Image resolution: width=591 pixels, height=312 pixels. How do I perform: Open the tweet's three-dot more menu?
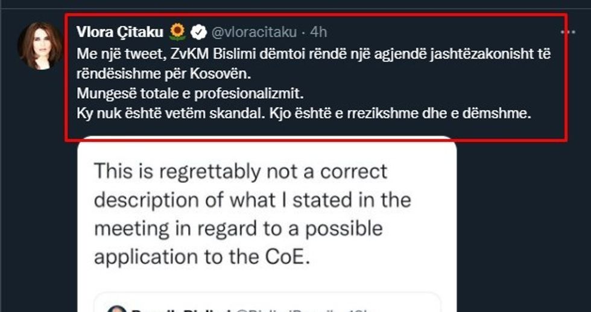[x=567, y=32]
